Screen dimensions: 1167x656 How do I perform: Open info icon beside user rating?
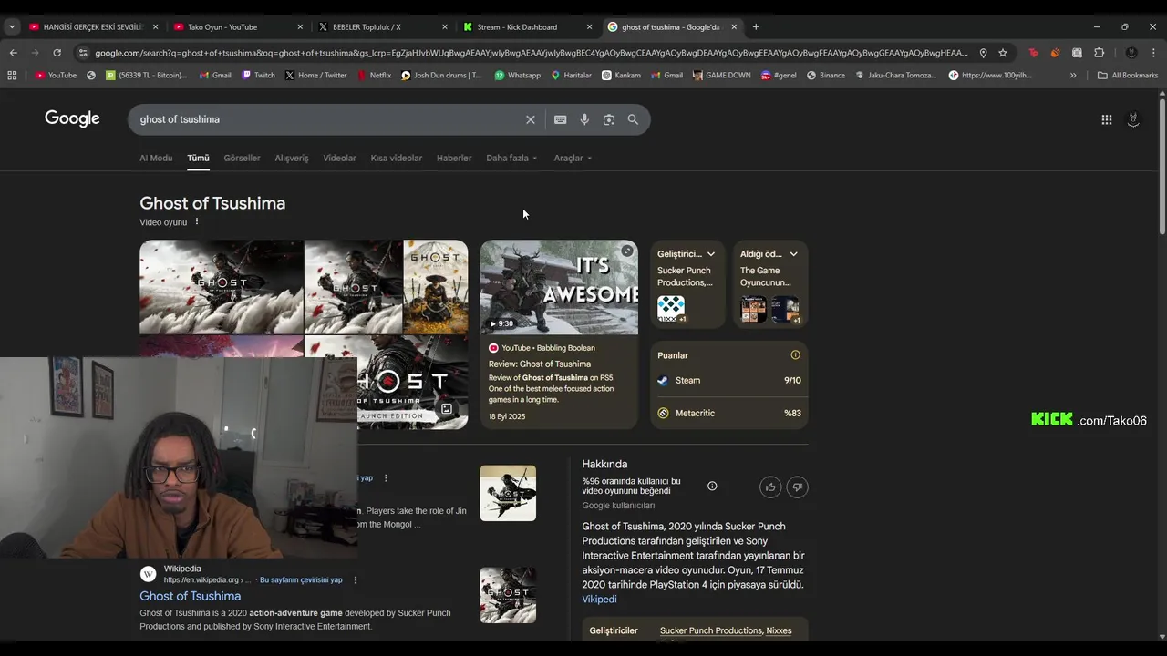coord(712,487)
